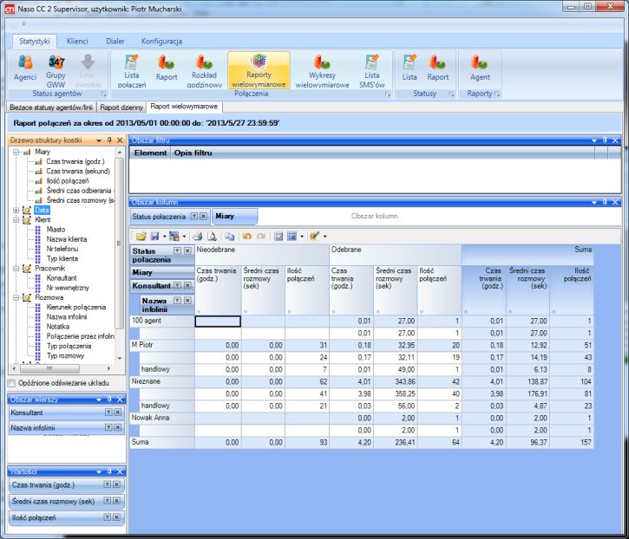Click the cube tree vertical scrollbar
Image resolution: width=629 pixels, height=539 pixels.
coord(119,243)
